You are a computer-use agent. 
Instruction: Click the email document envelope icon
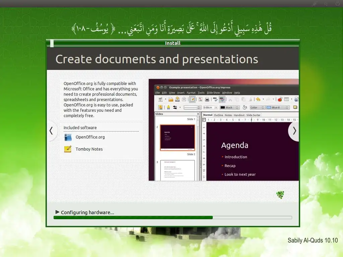pos(184,99)
